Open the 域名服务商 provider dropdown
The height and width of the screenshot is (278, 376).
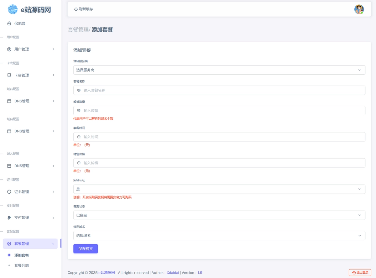click(x=219, y=70)
